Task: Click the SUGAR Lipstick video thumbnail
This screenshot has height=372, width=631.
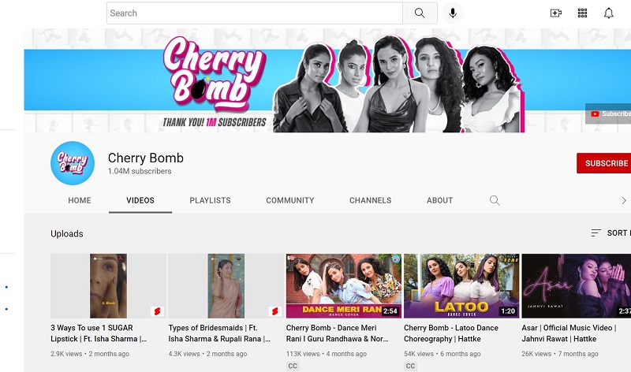Action: pyautogui.click(x=108, y=285)
